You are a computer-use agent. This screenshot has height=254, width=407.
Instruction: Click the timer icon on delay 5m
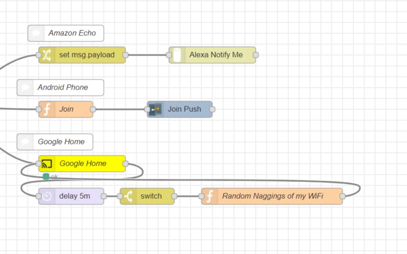point(47,196)
